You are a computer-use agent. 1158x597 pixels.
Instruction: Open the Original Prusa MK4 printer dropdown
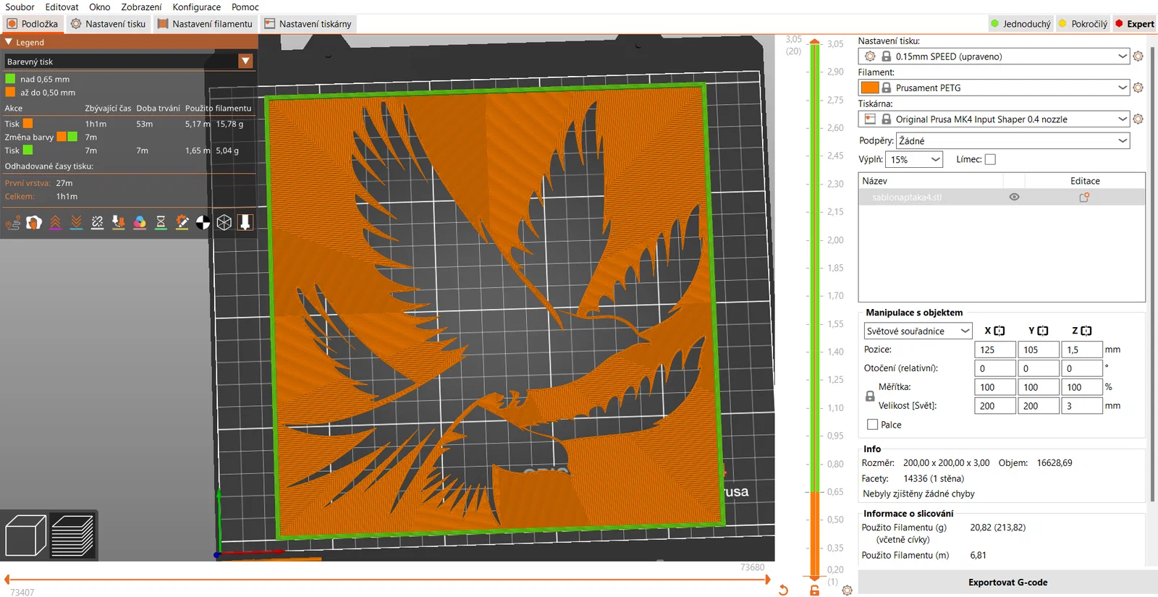click(x=994, y=119)
